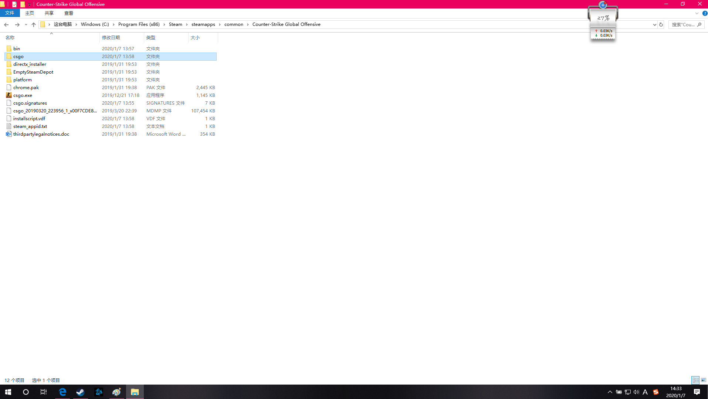Select the csgo.exe application icon
Screen dimensions: 708x399
point(9,95)
